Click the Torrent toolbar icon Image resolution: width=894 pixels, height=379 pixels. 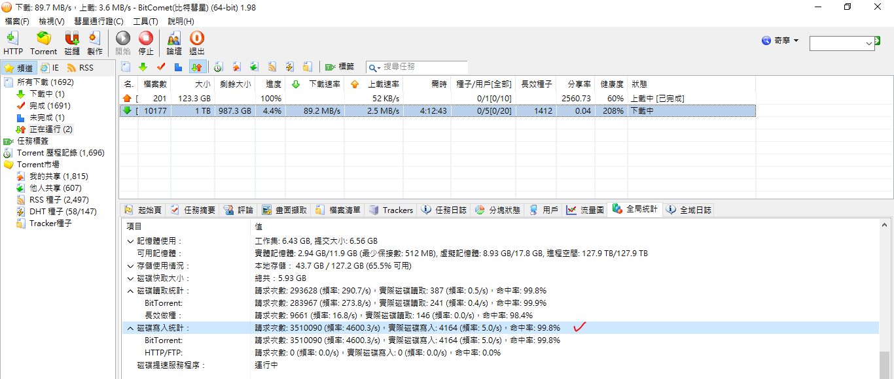coord(43,43)
